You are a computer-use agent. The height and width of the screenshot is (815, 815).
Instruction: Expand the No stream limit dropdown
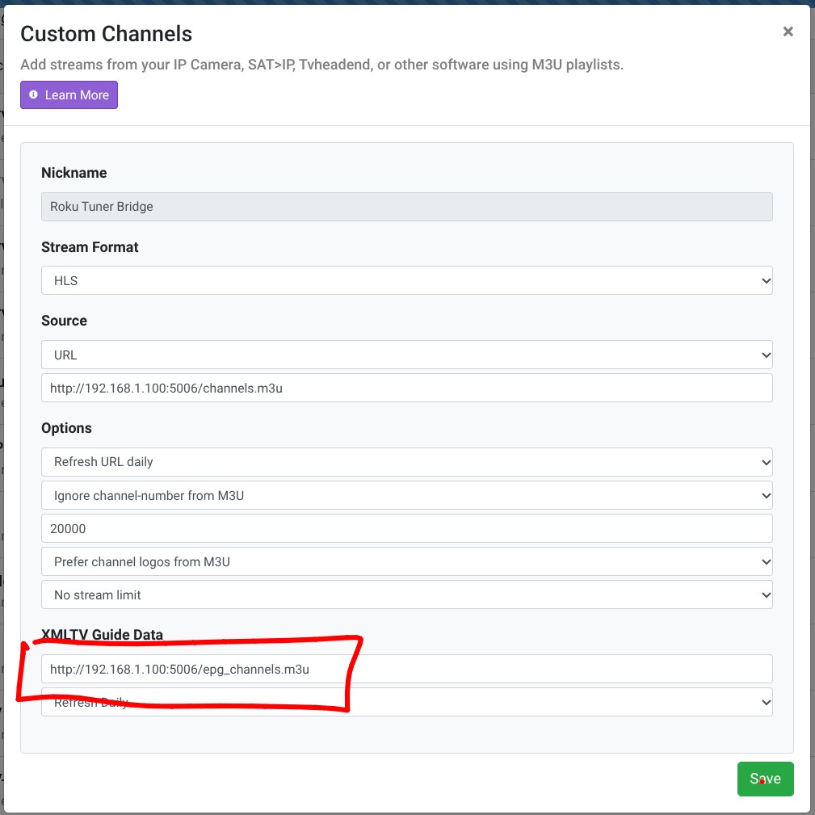click(x=406, y=594)
